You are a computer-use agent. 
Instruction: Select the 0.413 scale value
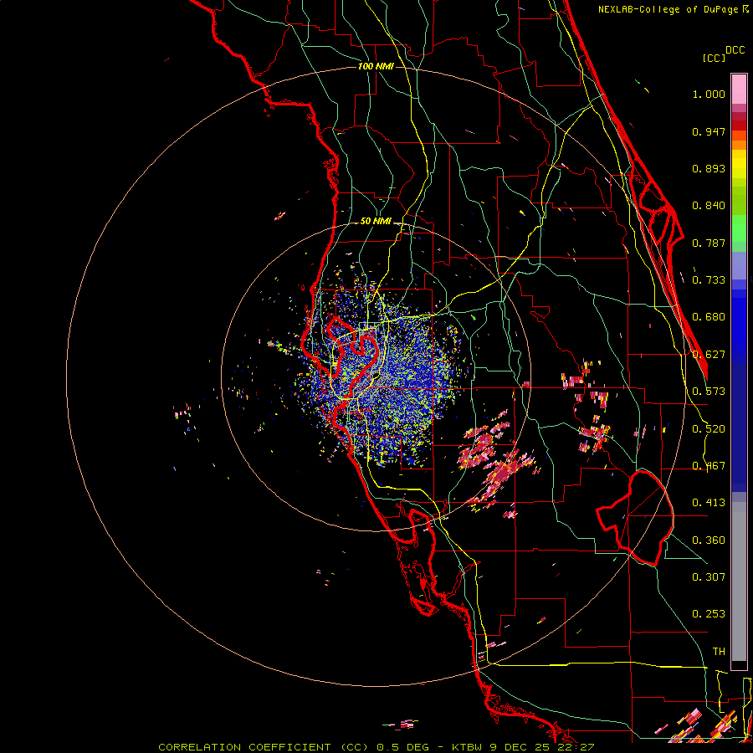coord(709,503)
